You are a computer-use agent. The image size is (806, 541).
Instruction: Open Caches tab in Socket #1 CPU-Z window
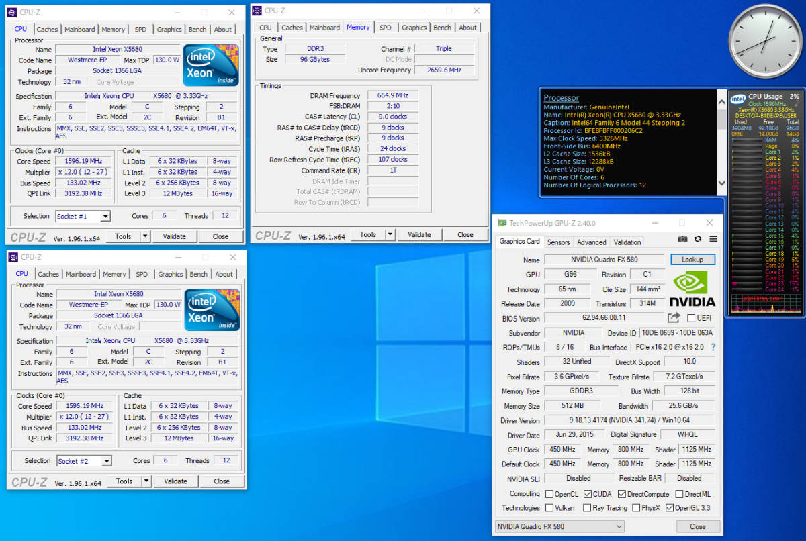tap(47, 30)
